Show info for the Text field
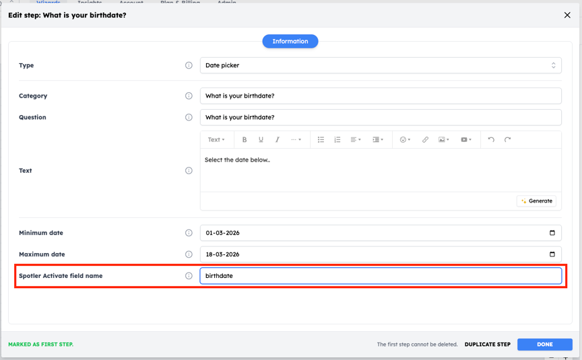This screenshot has height=360, width=582. [x=189, y=170]
